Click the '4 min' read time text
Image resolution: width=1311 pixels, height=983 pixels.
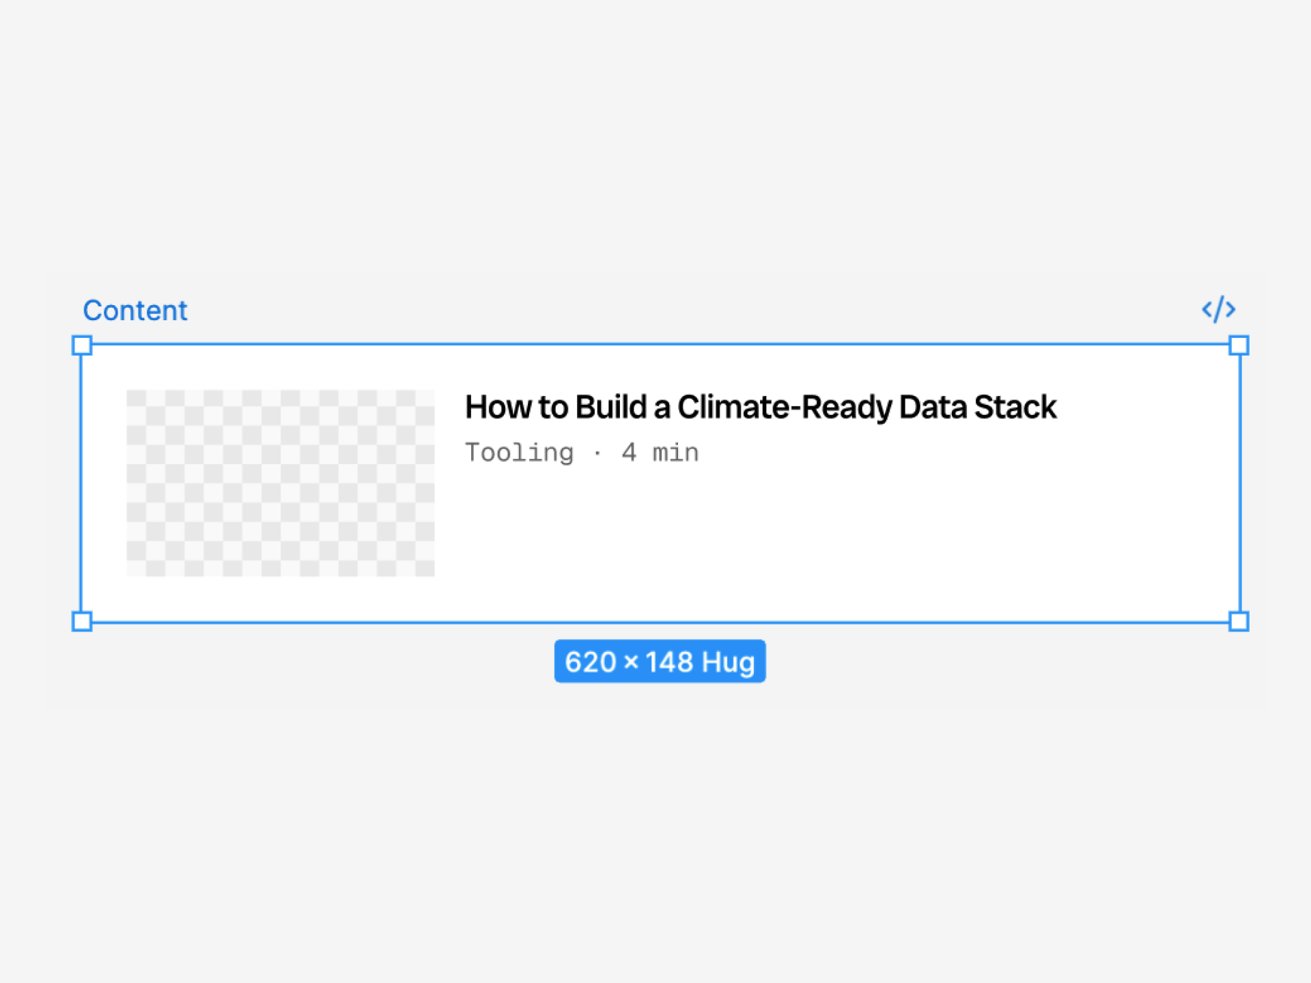click(x=660, y=453)
